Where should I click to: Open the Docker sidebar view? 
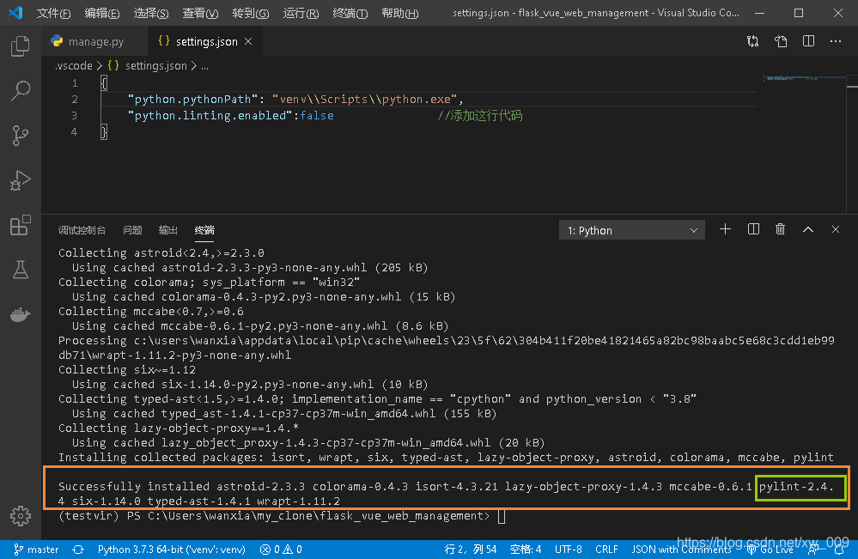coord(20,313)
